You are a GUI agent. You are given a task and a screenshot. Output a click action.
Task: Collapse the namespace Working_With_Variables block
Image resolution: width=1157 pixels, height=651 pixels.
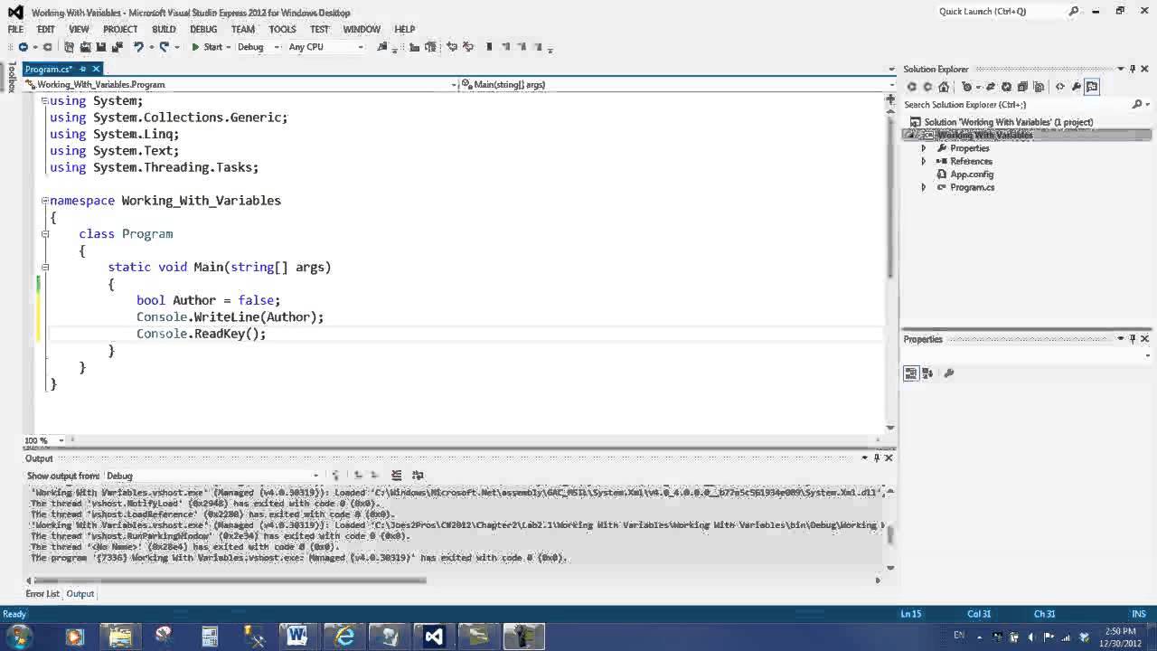(44, 201)
